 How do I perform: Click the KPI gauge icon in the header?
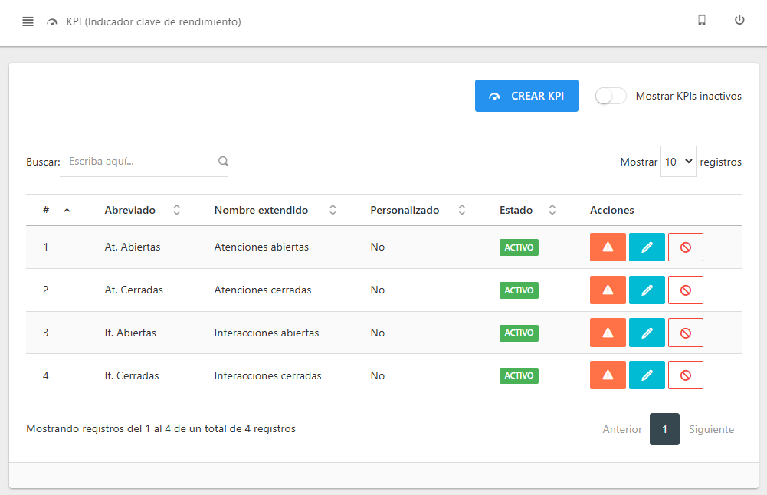[51, 22]
